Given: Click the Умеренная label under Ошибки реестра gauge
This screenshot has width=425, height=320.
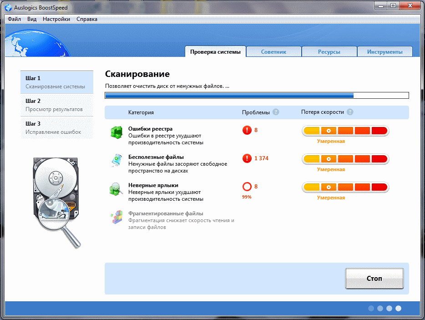Looking at the screenshot, I should tap(331, 141).
